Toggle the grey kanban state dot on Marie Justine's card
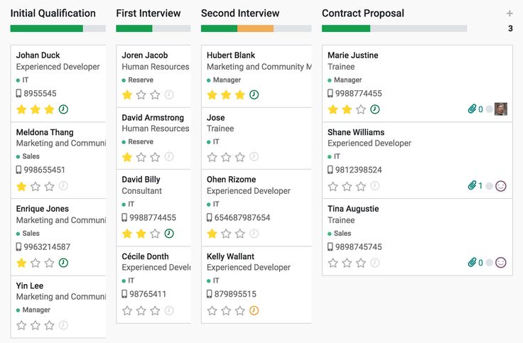Image resolution: width=523 pixels, height=343 pixels. (x=489, y=109)
